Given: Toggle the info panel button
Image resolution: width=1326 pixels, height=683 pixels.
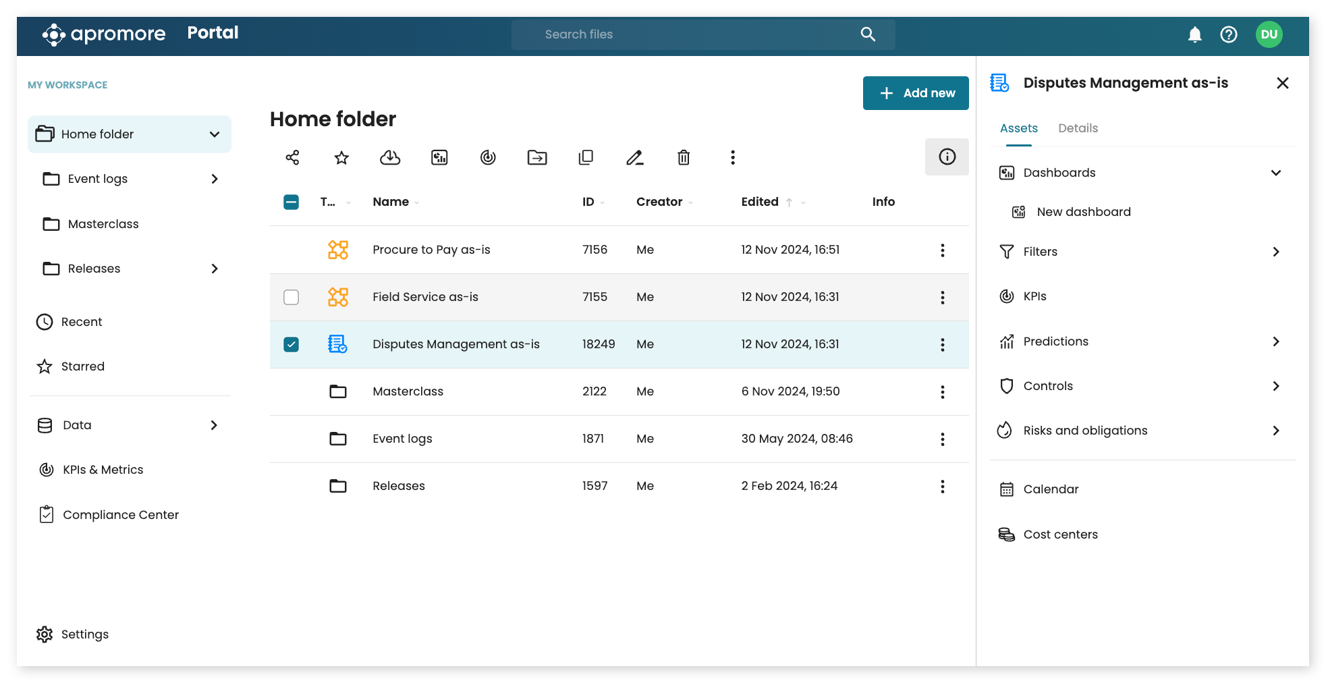Looking at the screenshot, I should (x=947, y=157).
